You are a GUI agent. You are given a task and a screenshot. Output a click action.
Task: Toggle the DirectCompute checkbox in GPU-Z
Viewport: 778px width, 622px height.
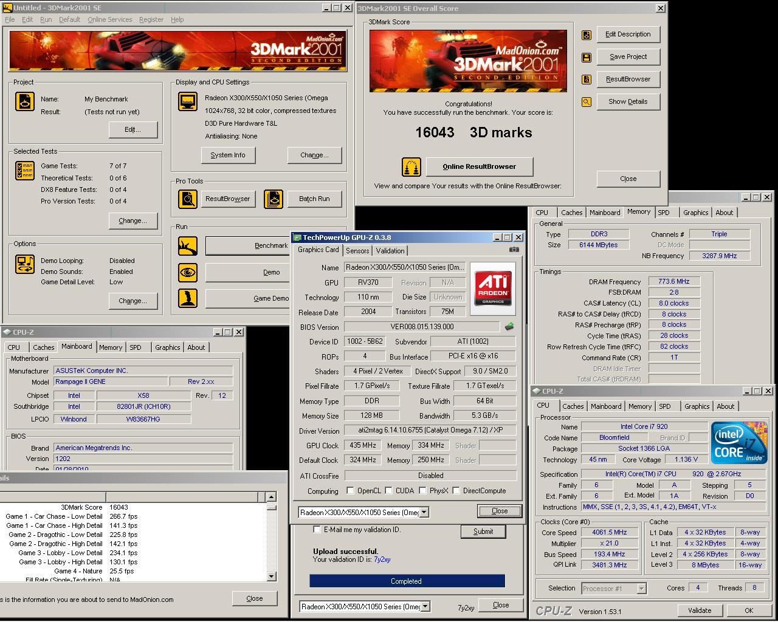(456, 491)
